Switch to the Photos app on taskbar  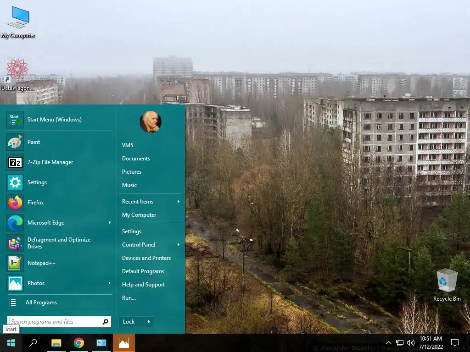point(124,343)
